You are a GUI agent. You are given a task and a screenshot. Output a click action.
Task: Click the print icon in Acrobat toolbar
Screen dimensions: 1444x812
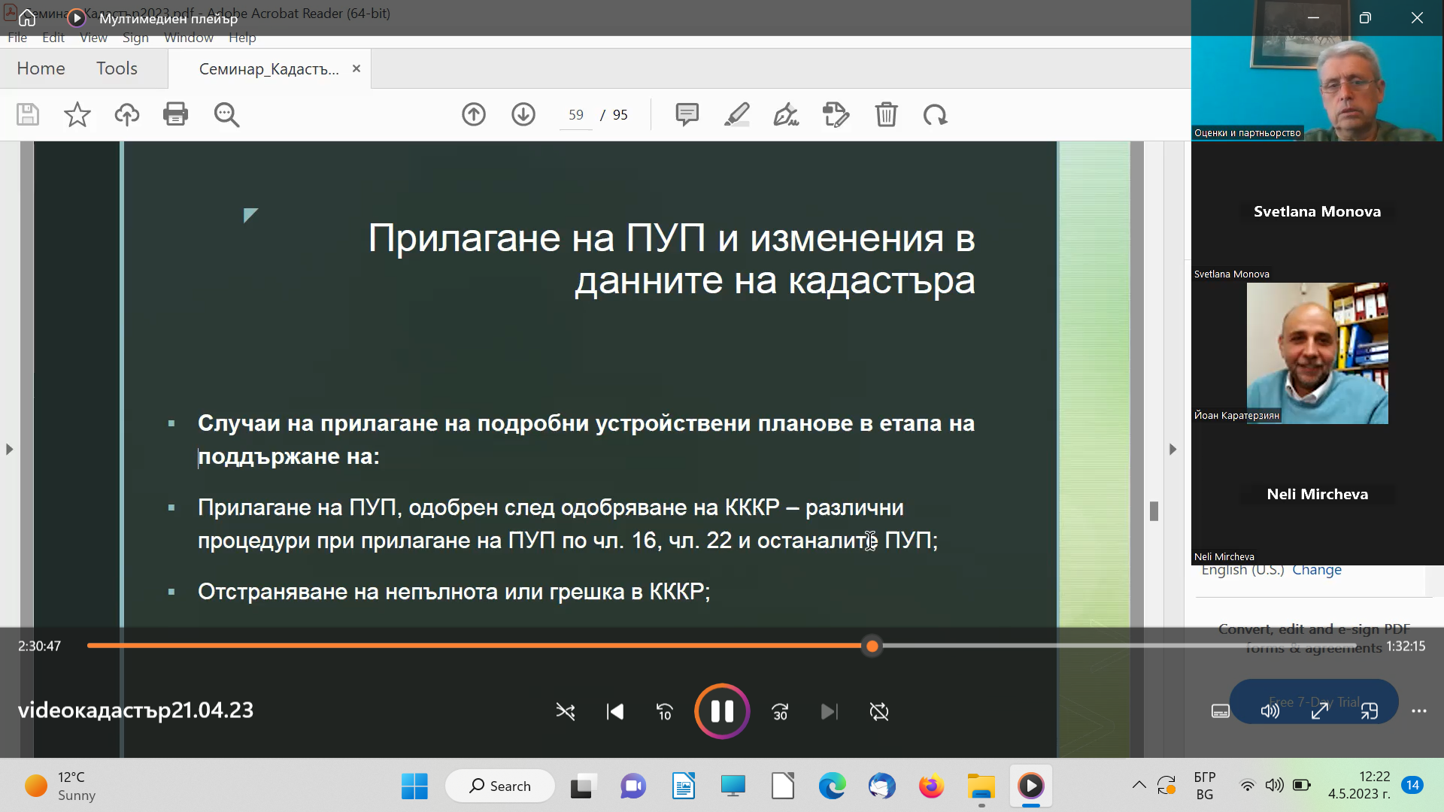[175, 114]
